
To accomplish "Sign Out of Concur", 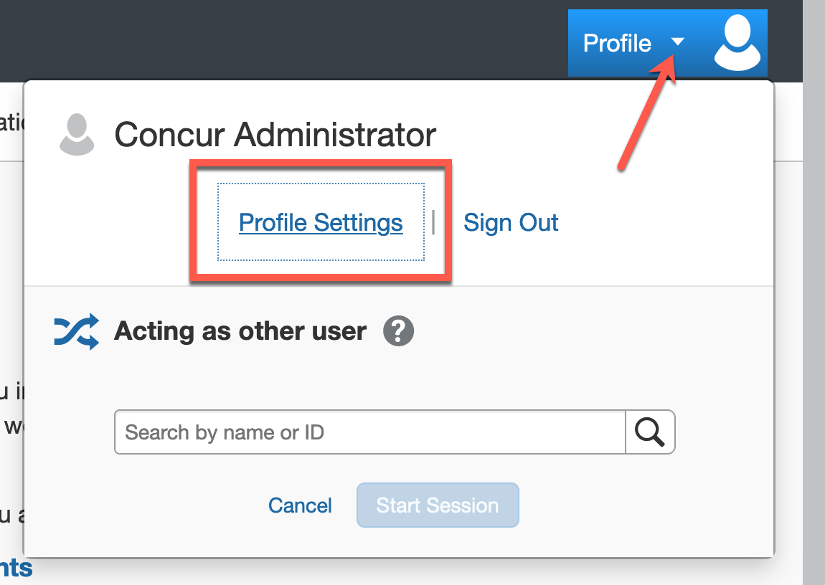I will (x=511, y=222).
